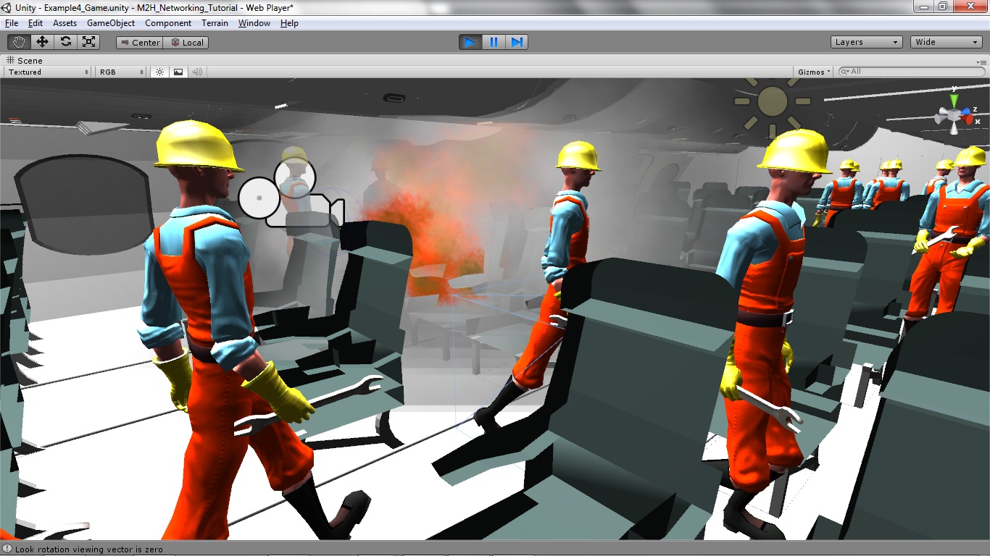Click 'Look rotation viewing vector is zero' message
The height and width of the screenshot is (556, 990).
(x=88, y=549)
